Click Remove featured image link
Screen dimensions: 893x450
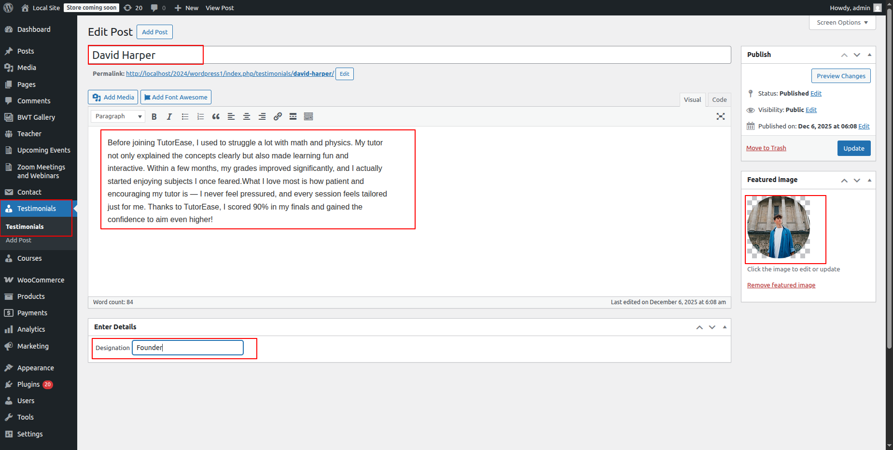781,285
